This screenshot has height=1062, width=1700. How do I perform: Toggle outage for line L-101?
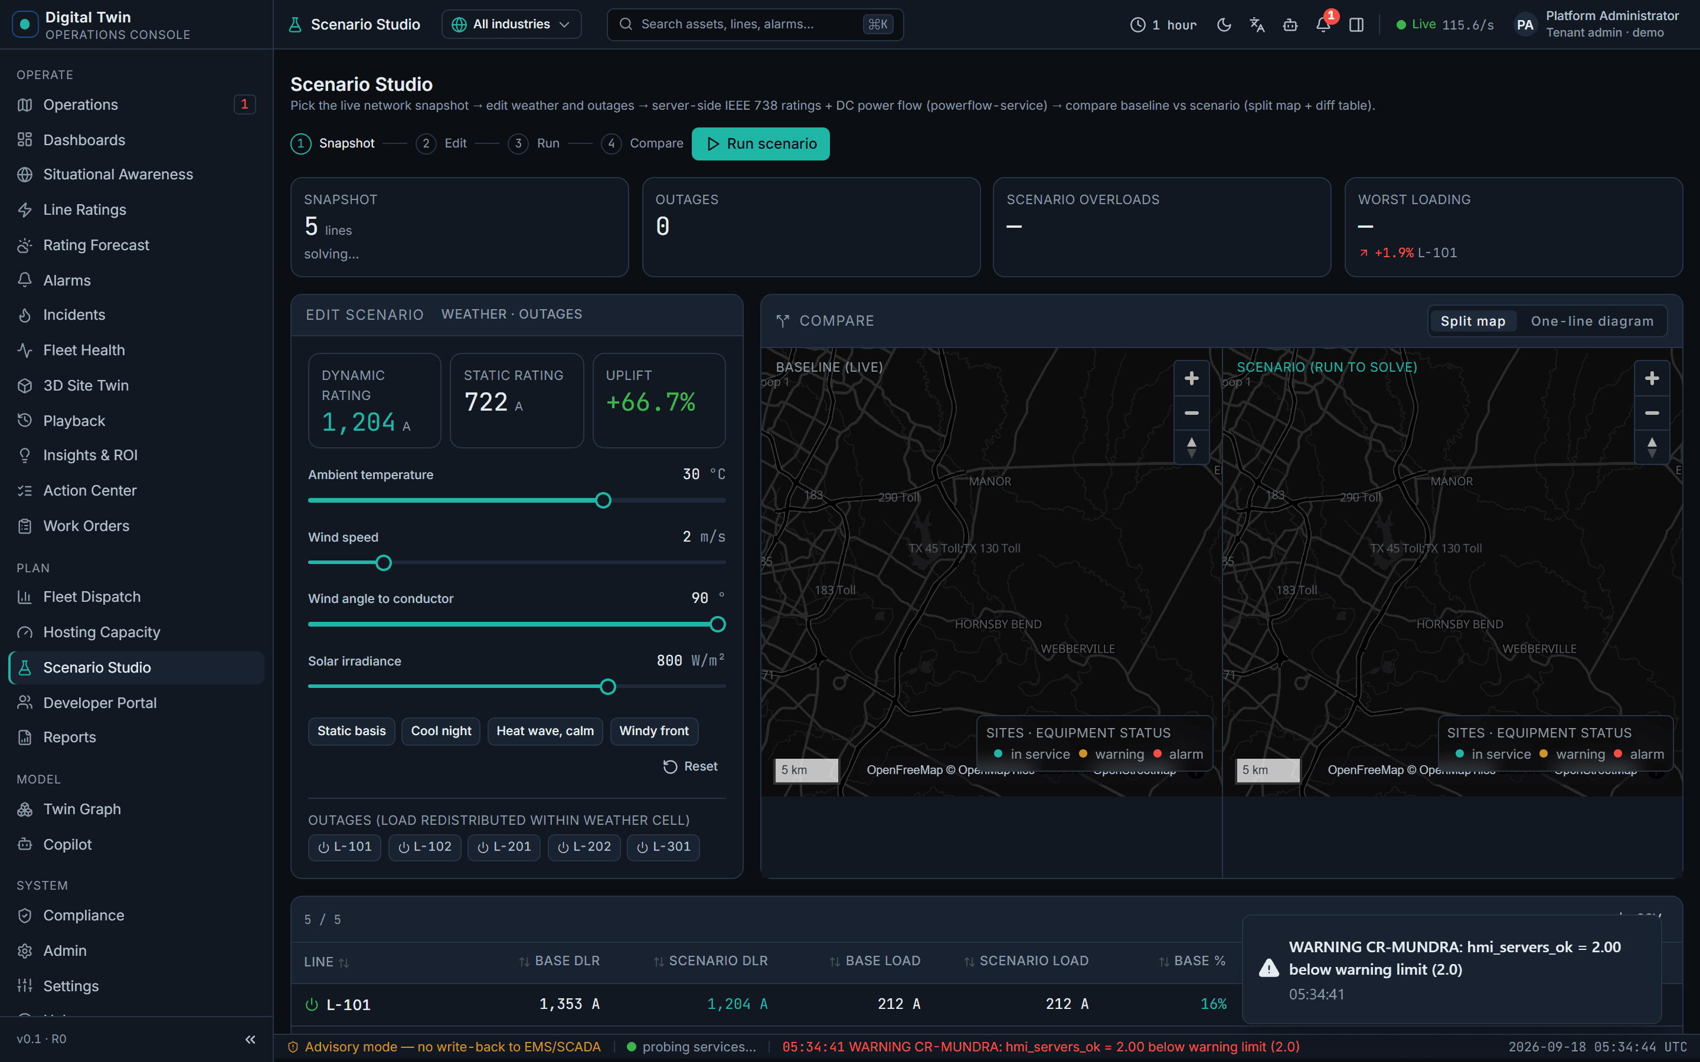344,847
